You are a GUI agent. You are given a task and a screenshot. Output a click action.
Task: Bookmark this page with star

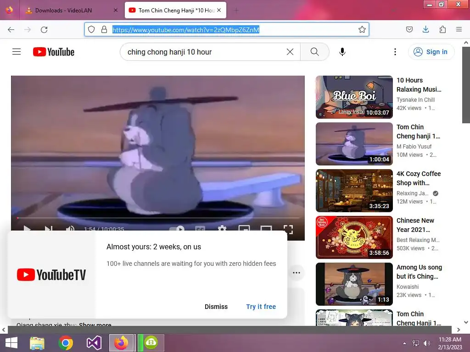pos(362,29)
